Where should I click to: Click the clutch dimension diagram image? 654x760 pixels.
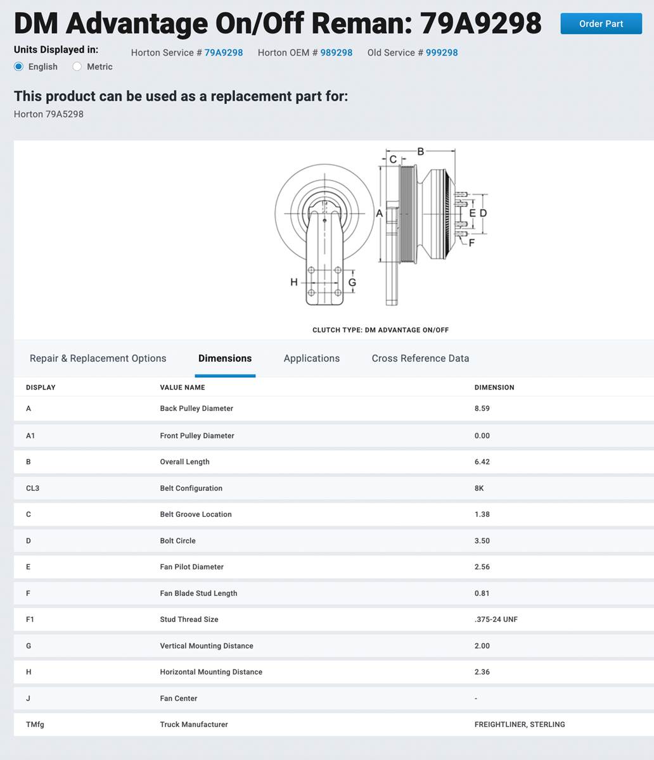380,228
